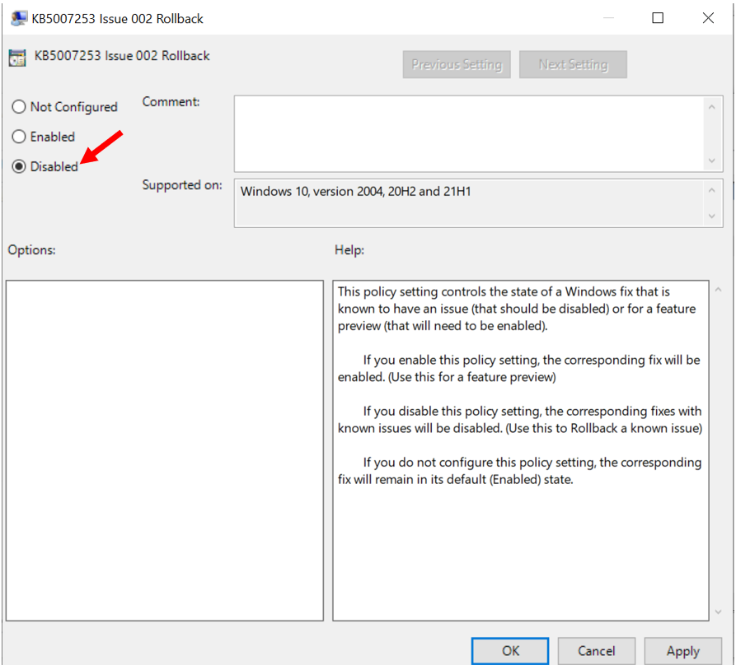The width and height of the screenshot is (736, 670).
Task: Click the Options pane list box
Action: pos(165,450)
